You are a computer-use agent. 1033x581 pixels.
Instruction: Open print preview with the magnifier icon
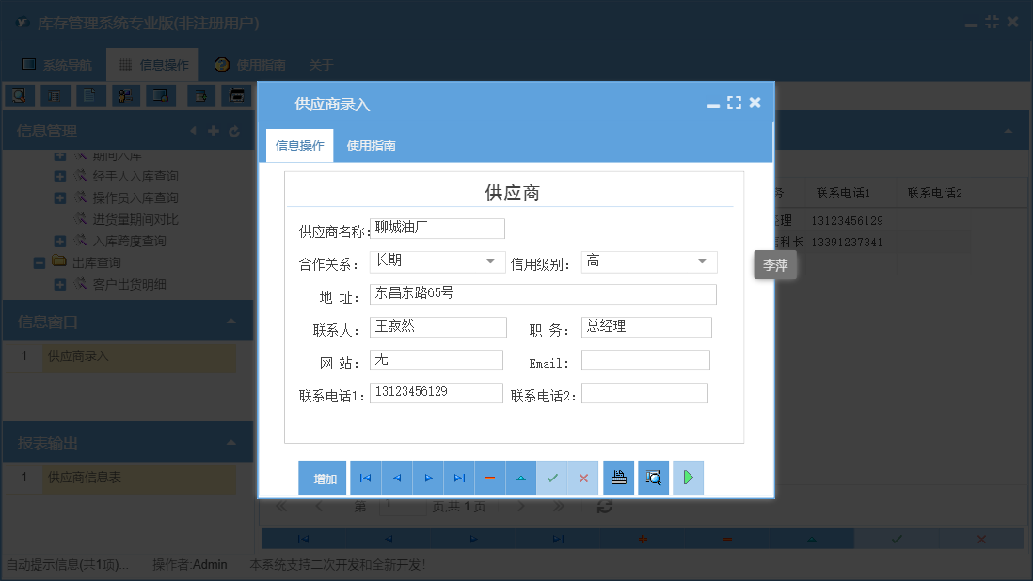pyautogui.click(x=653, y=478)
